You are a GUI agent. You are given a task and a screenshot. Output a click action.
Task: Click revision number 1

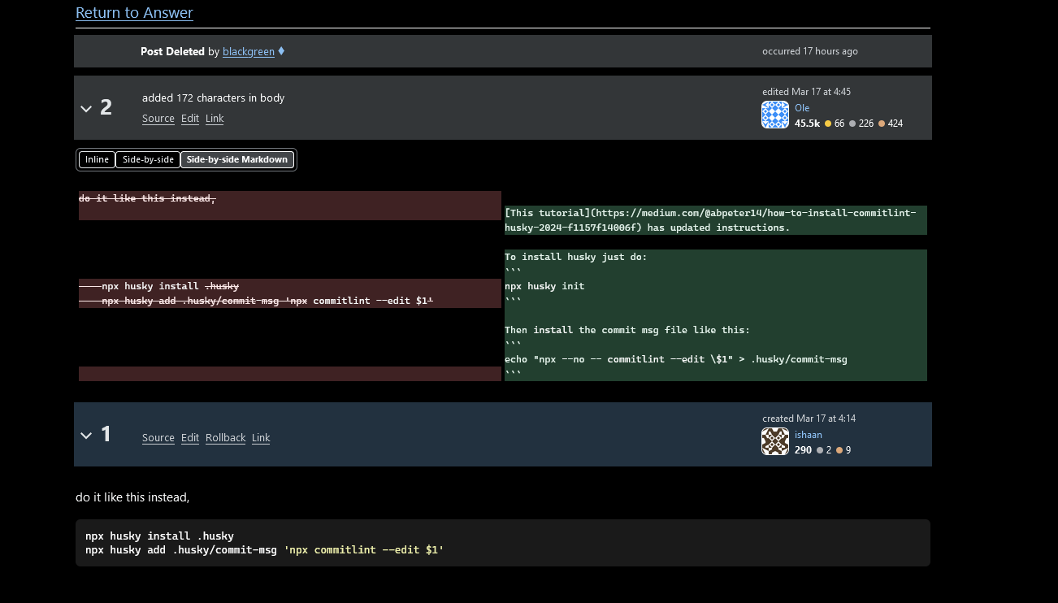click(106, 434)
